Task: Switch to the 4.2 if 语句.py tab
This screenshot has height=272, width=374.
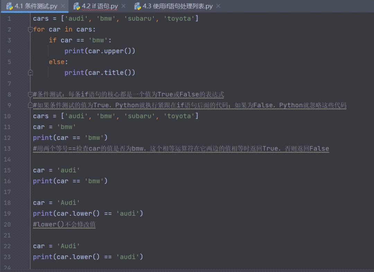Action: pyautogui.click(x=100, y=6)
